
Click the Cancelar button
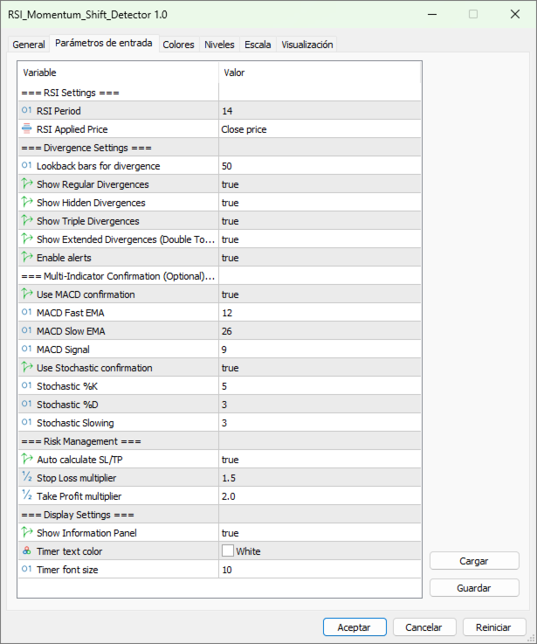(x=424, y=627)
